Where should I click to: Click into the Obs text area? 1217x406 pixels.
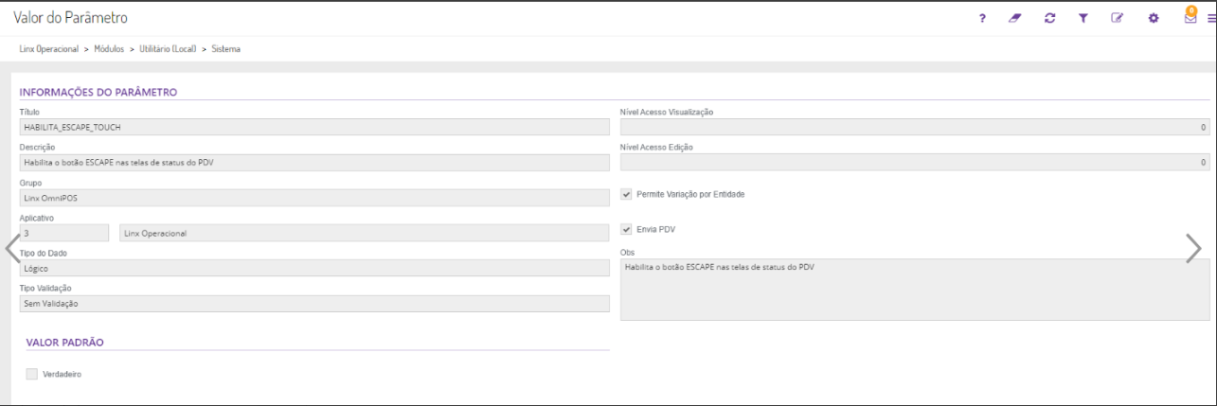[x=914, y=290]
